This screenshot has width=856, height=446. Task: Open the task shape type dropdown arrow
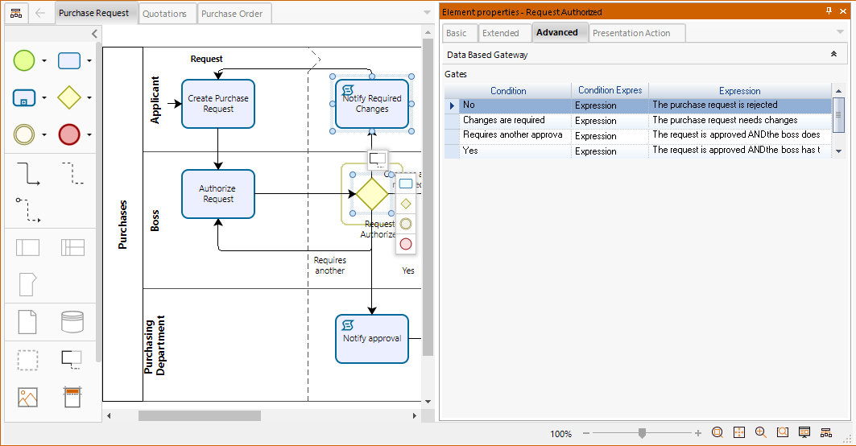(x=89, y=61)
